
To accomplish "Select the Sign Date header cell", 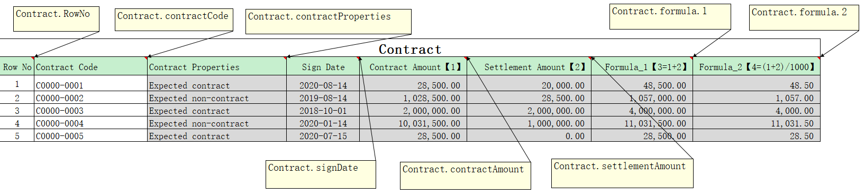I will point(323,66).
